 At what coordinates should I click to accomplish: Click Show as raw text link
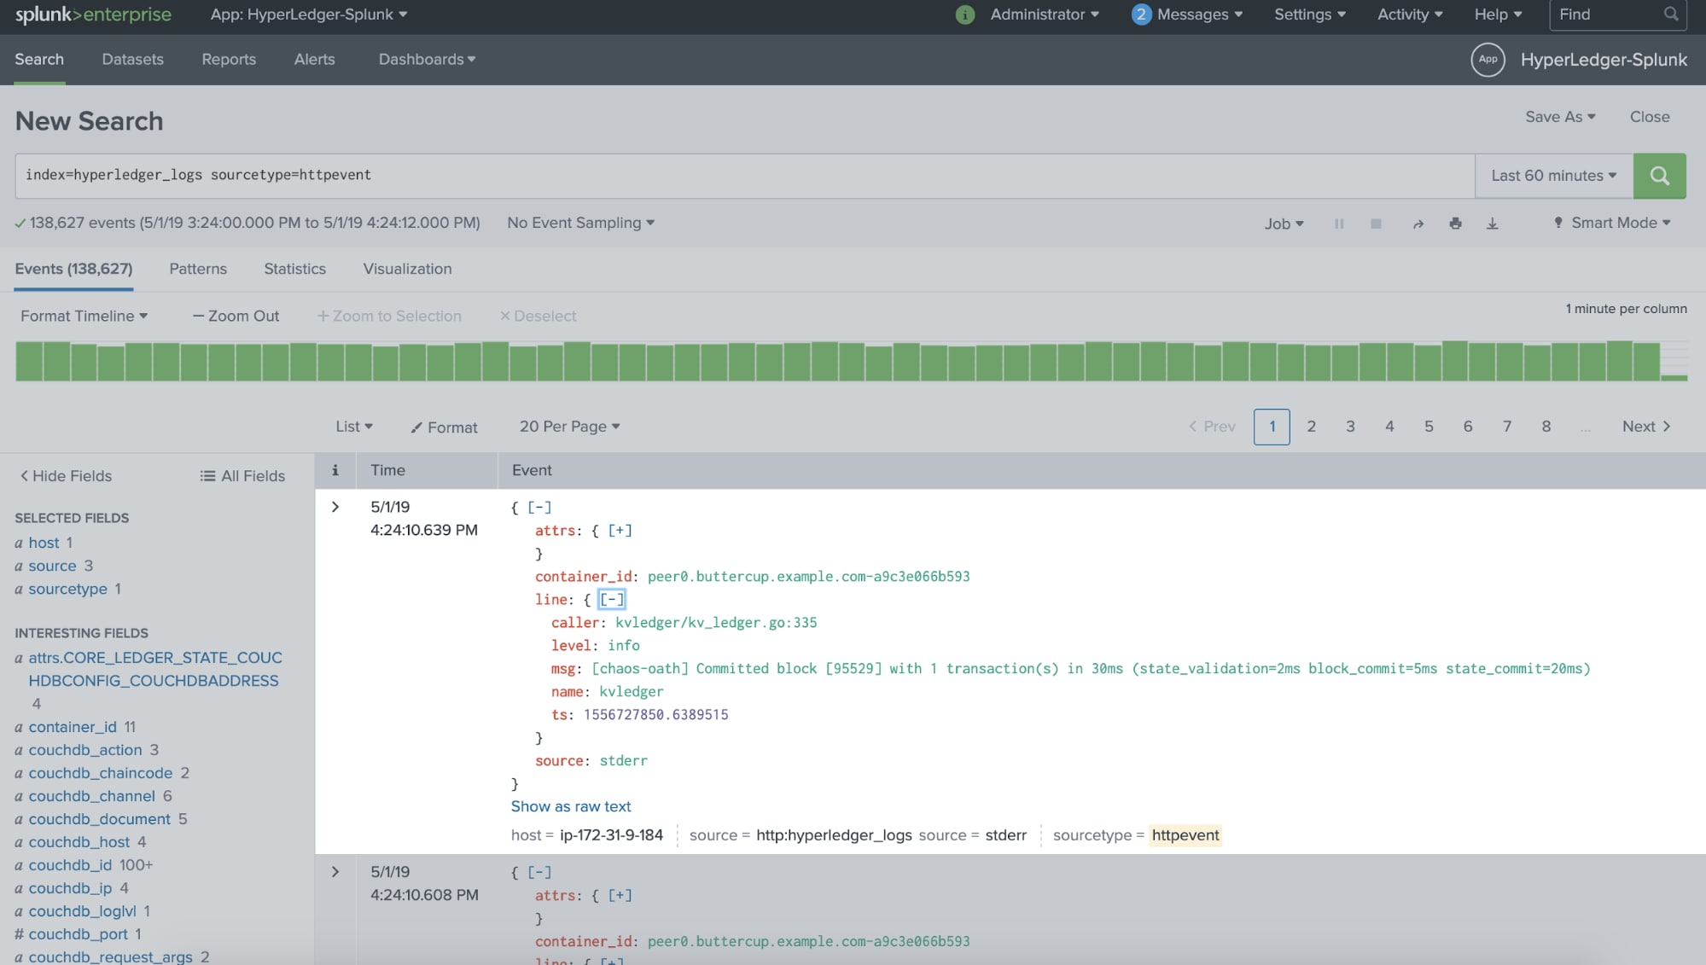[x=571, y=807]
